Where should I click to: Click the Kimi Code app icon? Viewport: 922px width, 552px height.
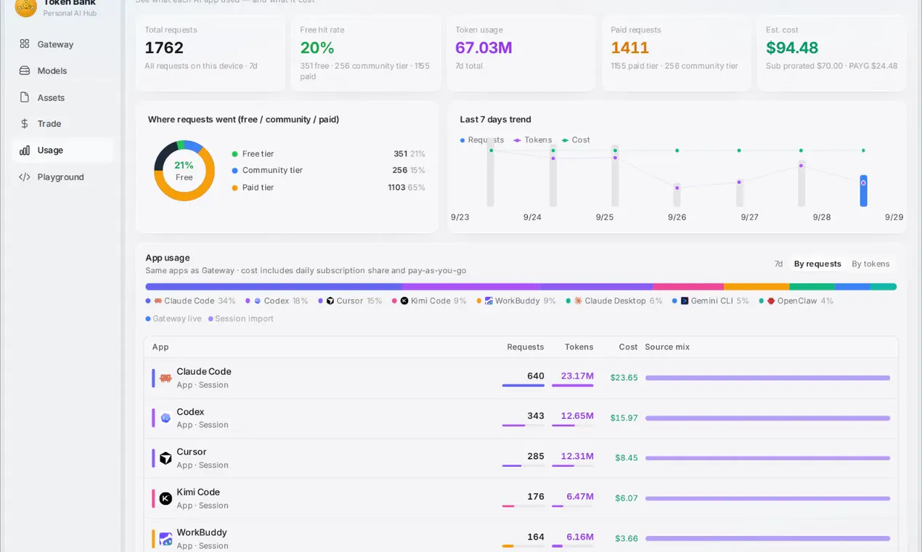click(x=166, y=498)
